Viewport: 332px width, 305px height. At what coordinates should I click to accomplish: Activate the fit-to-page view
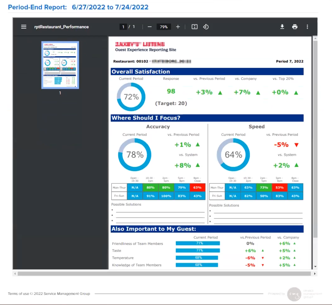[x=194, y=27]
